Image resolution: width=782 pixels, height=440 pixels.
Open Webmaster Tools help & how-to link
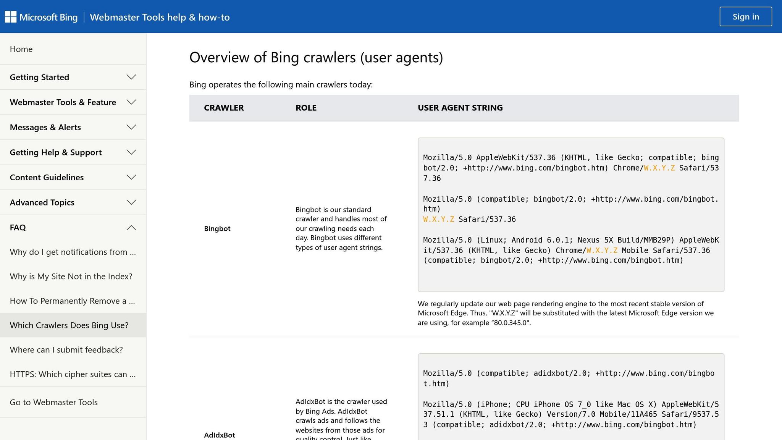pyautogui.click(x=160, y=17)
